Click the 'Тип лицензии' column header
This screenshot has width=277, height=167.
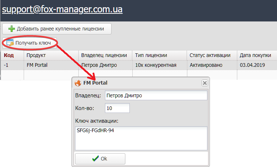(x=160, y=56)
